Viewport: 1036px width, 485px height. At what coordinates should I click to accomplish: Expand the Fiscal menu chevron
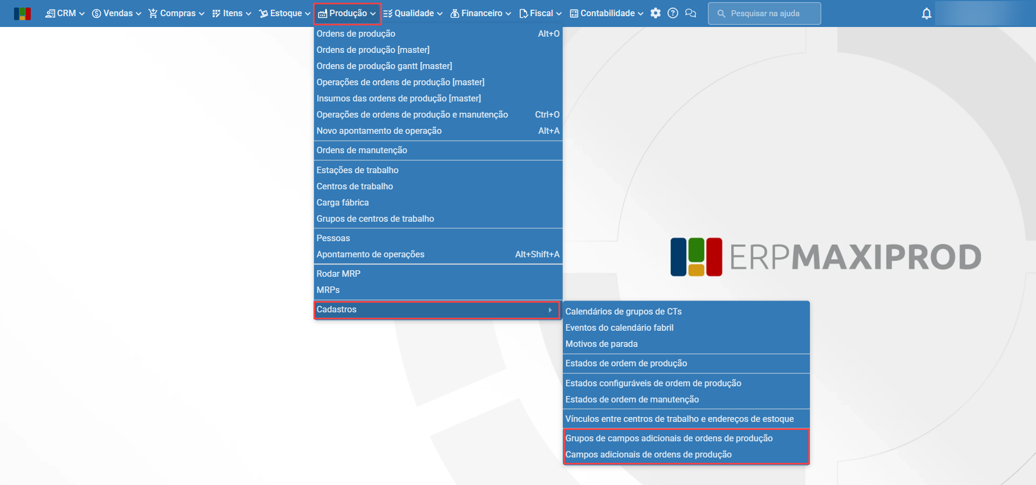tap(559, 13)
